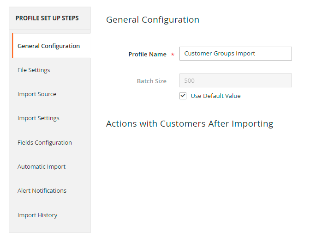Click the Batch Size field label
Screen dimensions: 316x238
point(151,81)
